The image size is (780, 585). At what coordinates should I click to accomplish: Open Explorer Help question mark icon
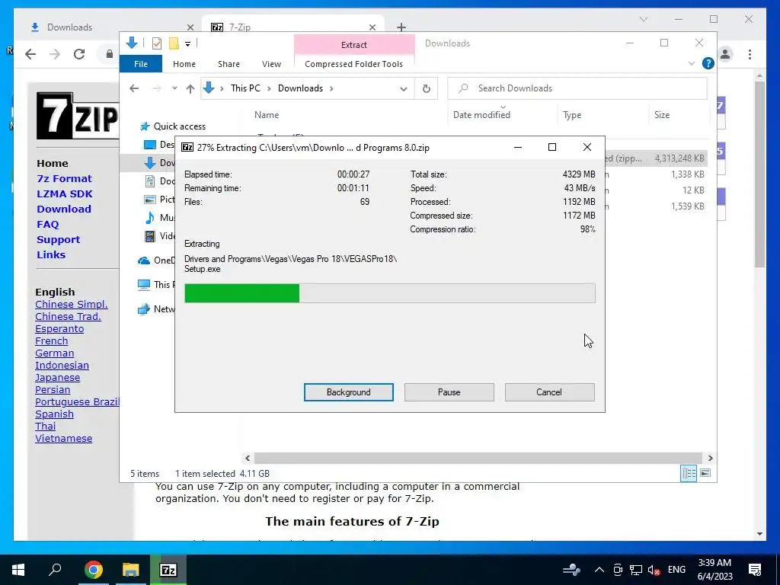click(708, 63)
